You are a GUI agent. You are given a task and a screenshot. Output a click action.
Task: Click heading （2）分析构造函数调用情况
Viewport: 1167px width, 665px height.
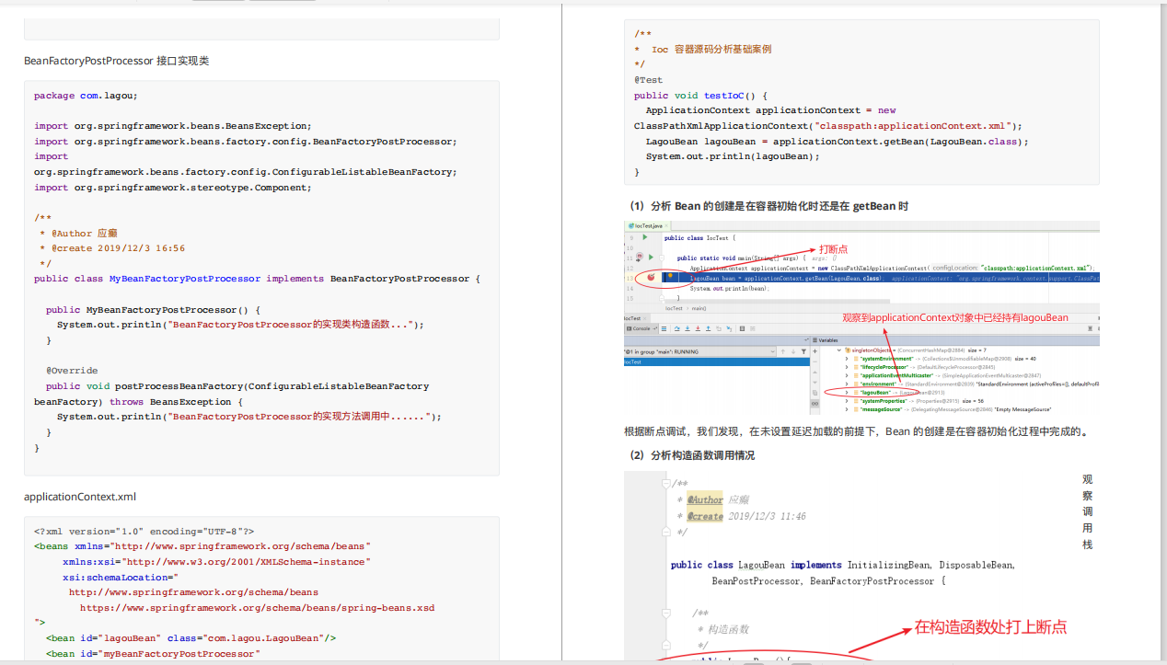click(x=690, y=455)
